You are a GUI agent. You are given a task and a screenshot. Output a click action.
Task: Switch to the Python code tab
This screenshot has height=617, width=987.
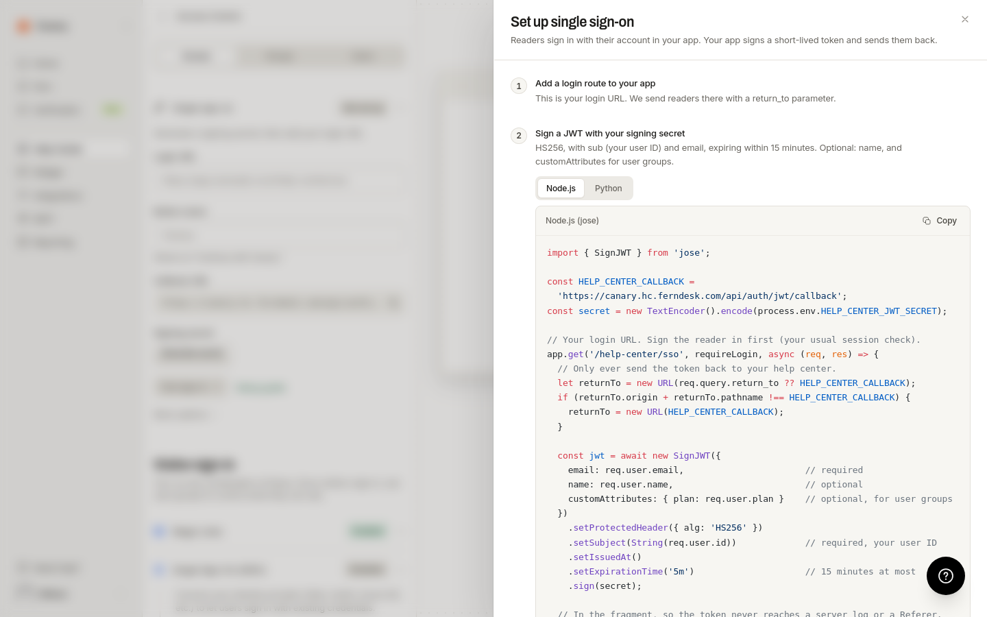[x=609, y=189]
